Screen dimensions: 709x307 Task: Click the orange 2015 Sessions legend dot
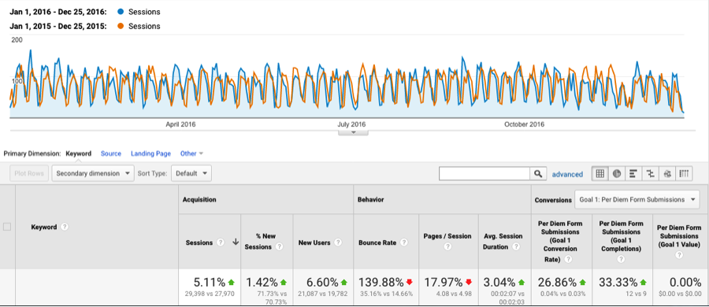pos(121,26)
